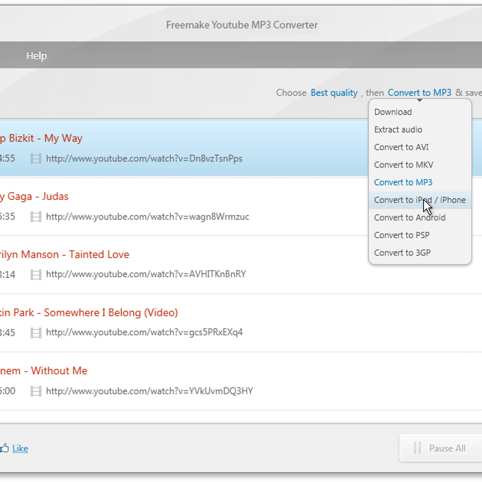
Task: Open the Help menu
Action: (36, 56)
